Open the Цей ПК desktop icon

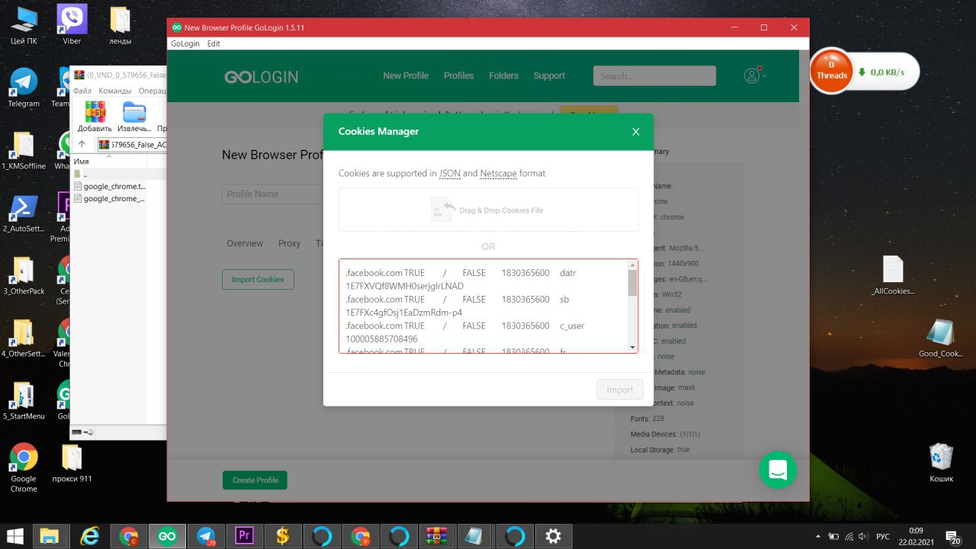pos(24,24)
